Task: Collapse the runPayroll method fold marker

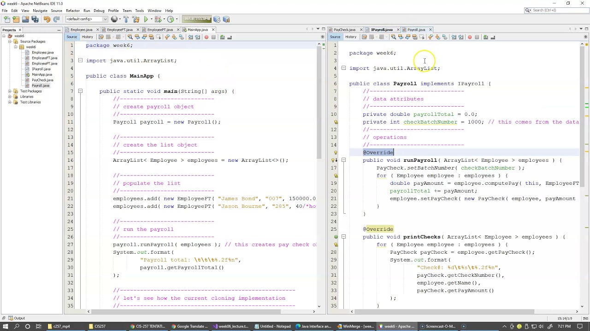Action: click(x=343, y=160)
